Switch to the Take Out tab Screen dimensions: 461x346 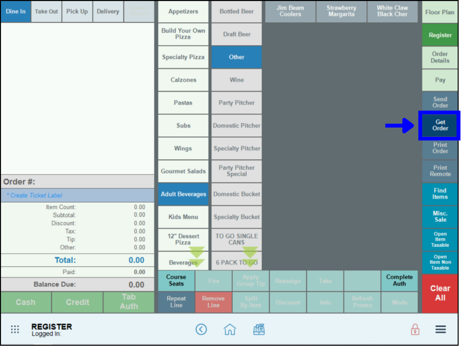[46, 11]
